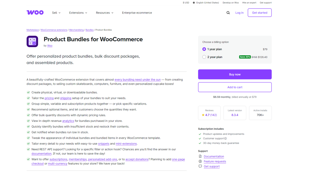Open Hire an expert link

(249, 3)
